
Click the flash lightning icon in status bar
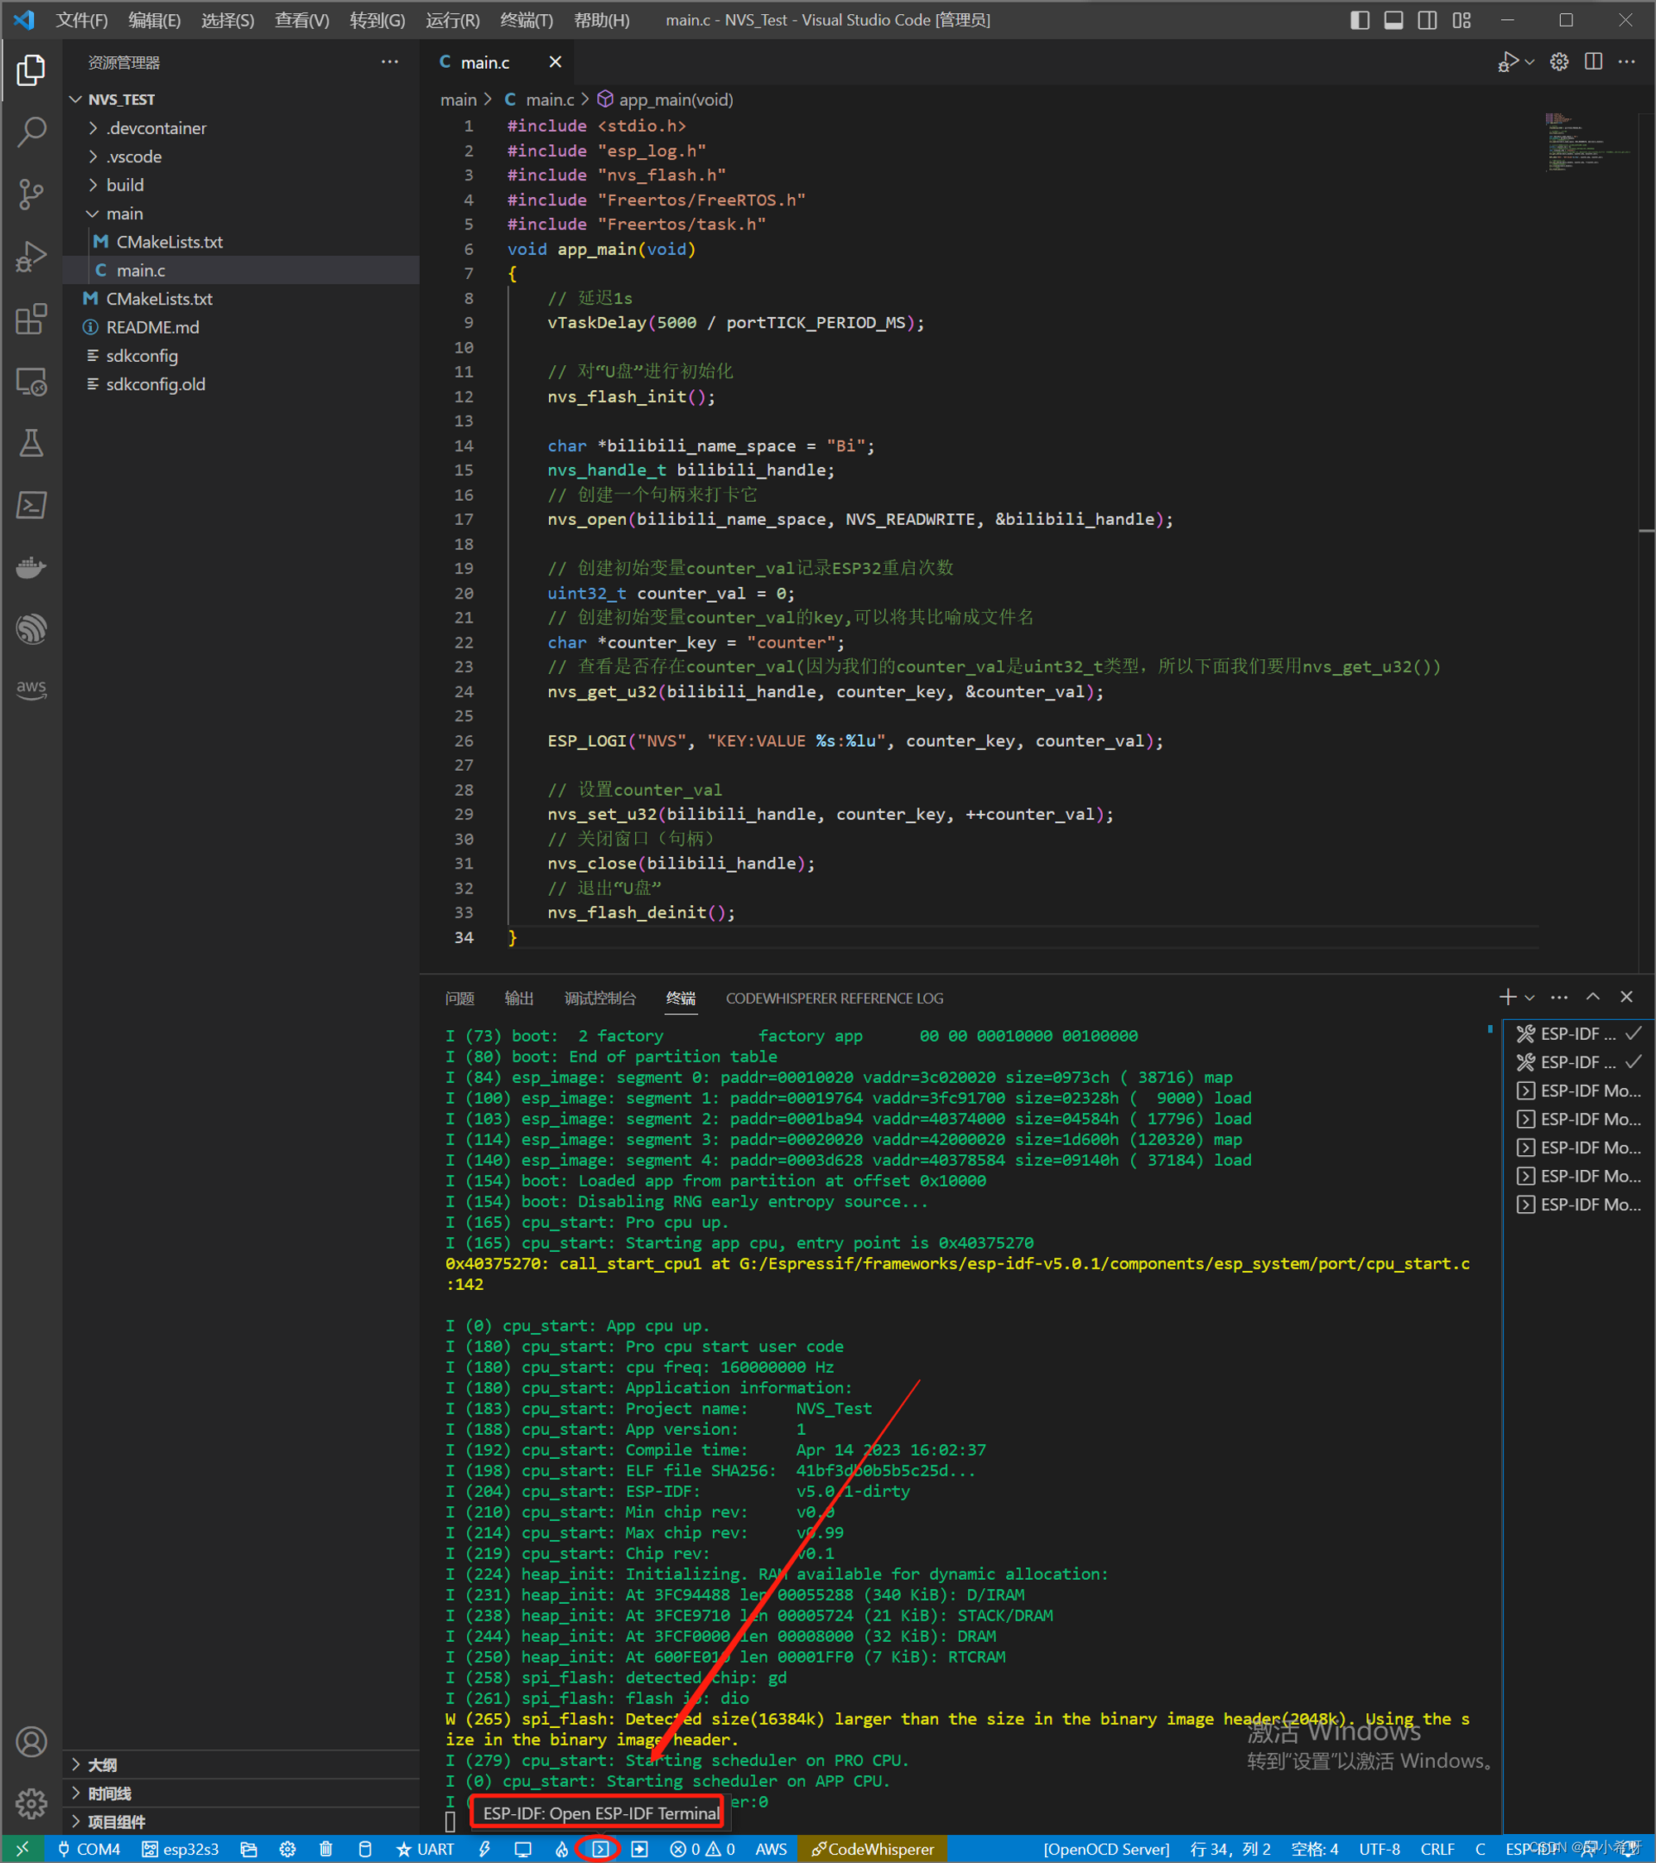click(x=484, y=1849)
